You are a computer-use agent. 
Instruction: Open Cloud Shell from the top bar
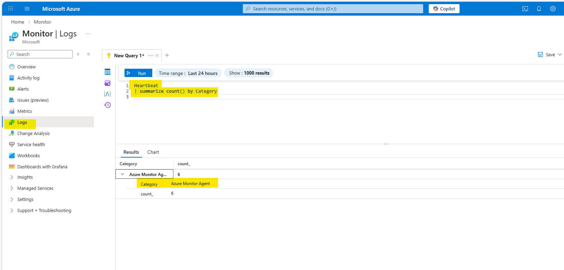[525, 9]
